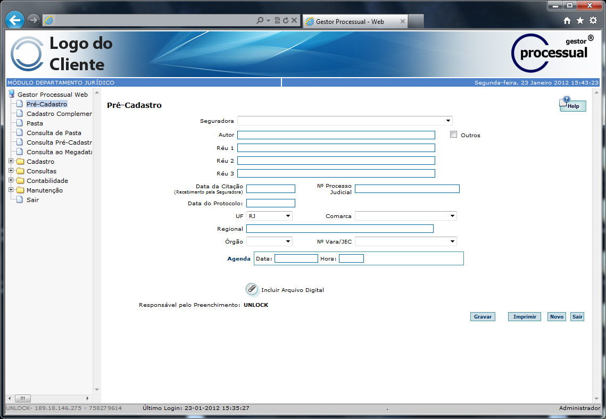Click the browser back arrow button

click(x=15, y=20)
